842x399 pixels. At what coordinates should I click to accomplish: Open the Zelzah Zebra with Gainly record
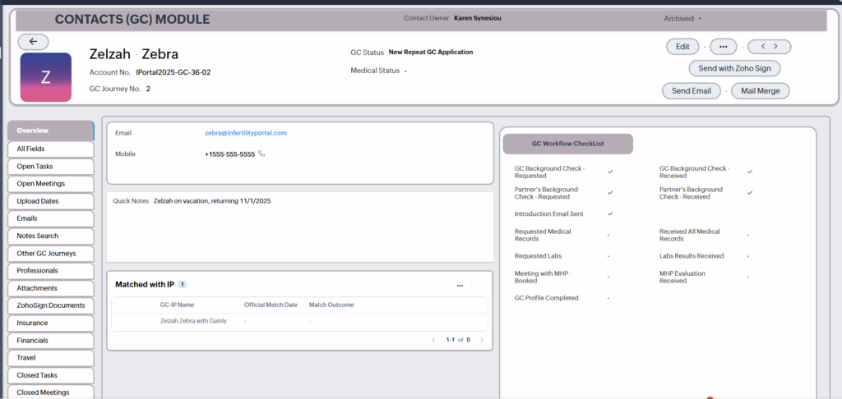point(193,321)
